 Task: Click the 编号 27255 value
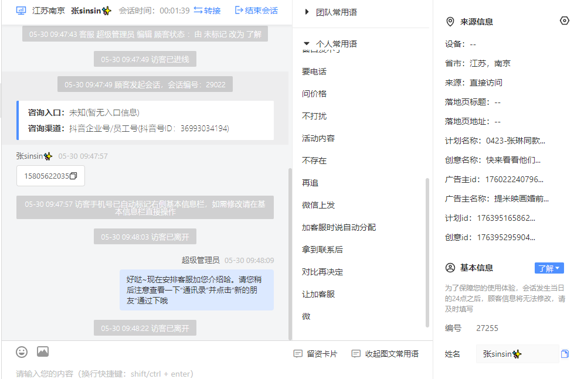click(487, 328)
